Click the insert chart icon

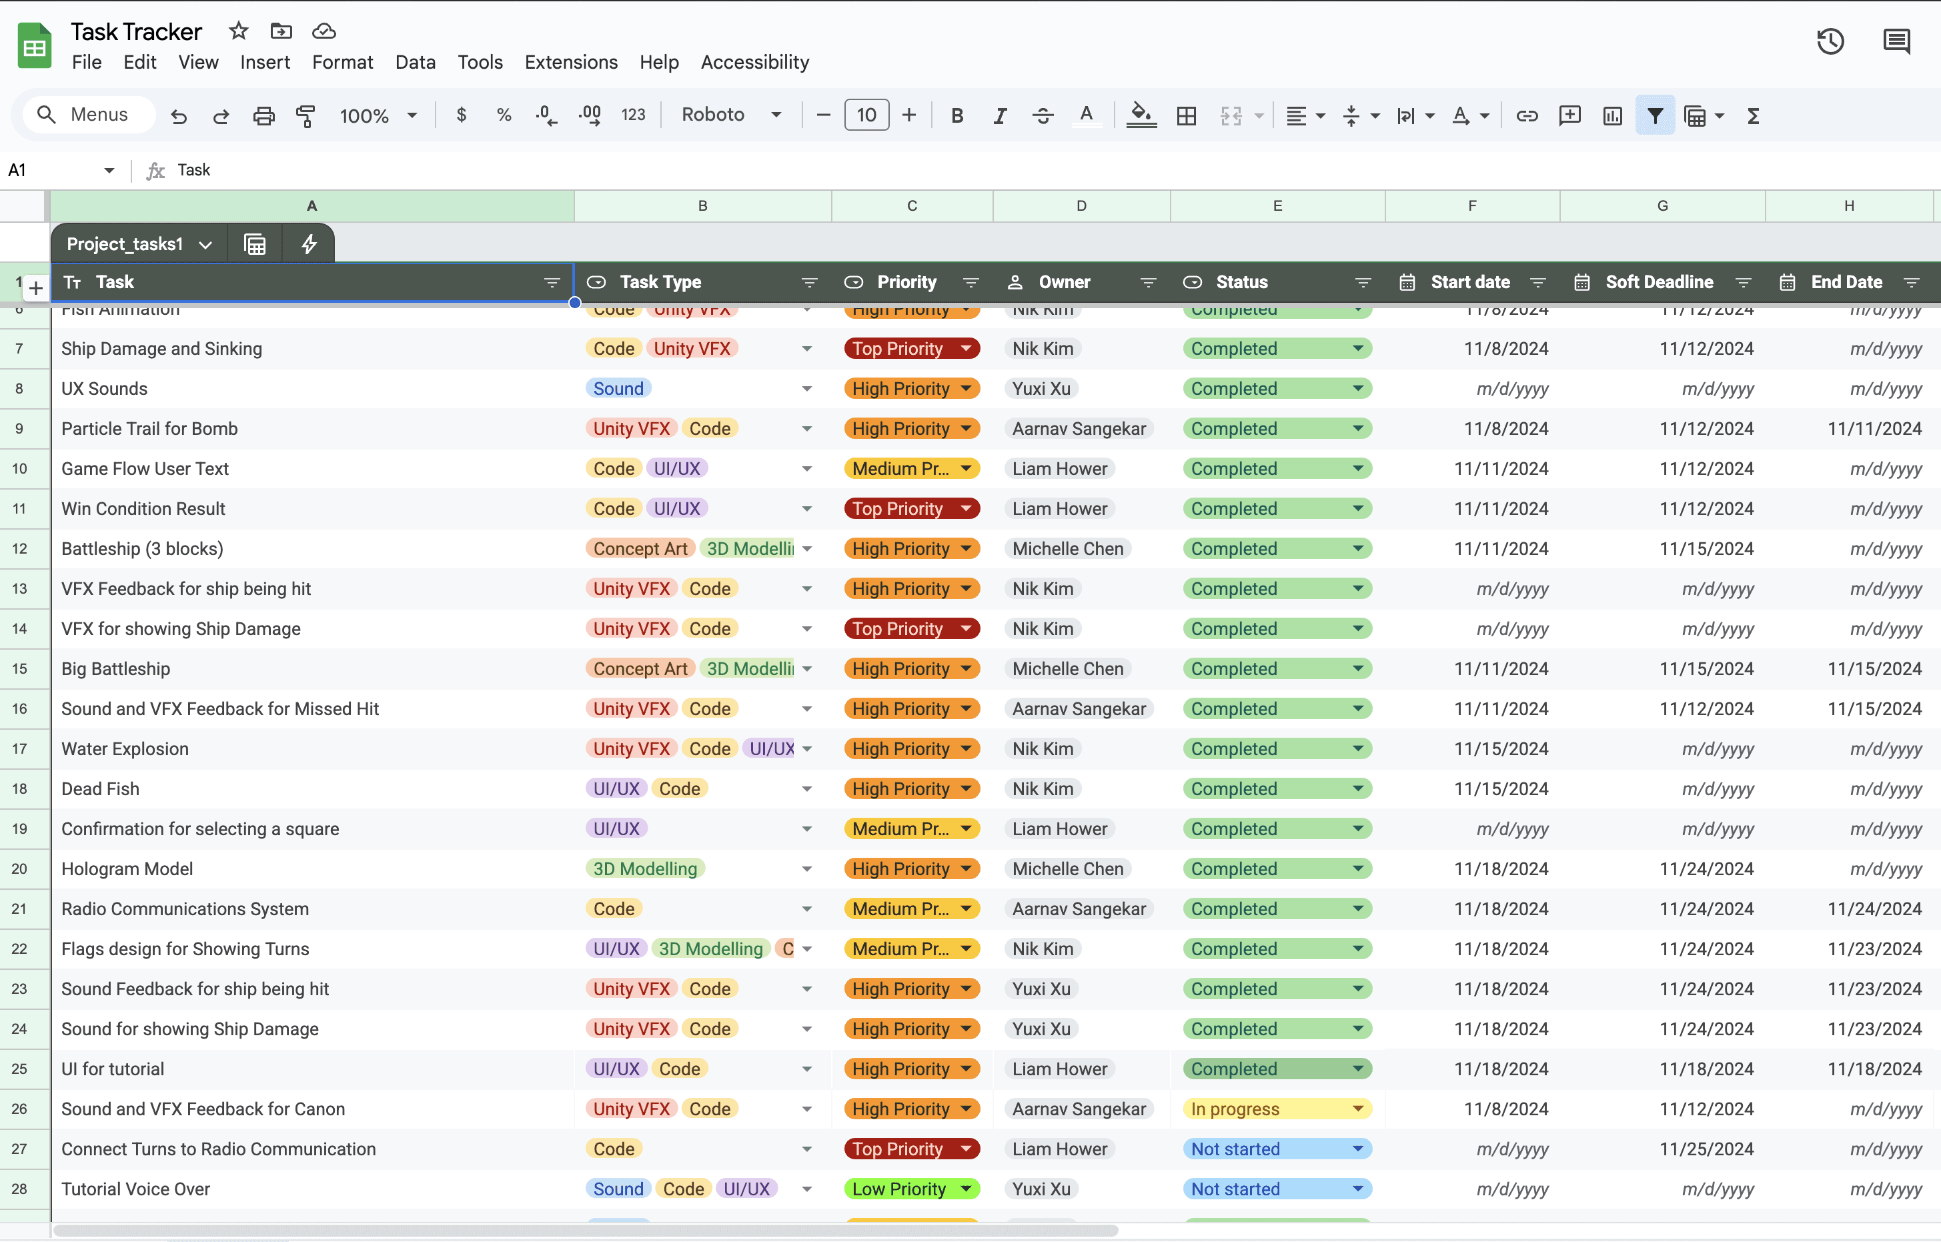coord(1612,115)
